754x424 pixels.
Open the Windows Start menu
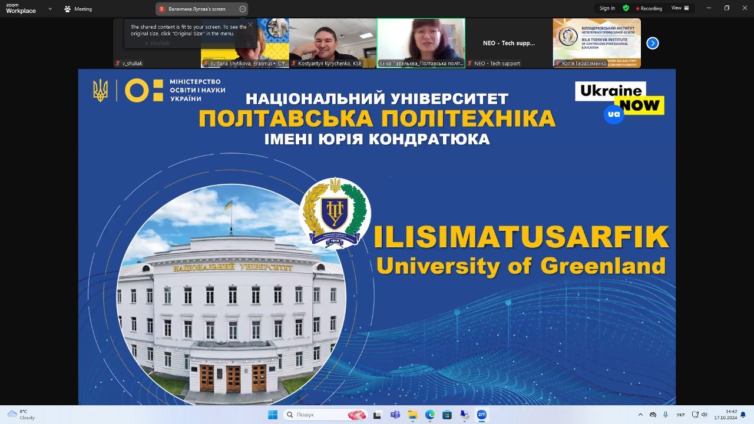click(273, 415)
